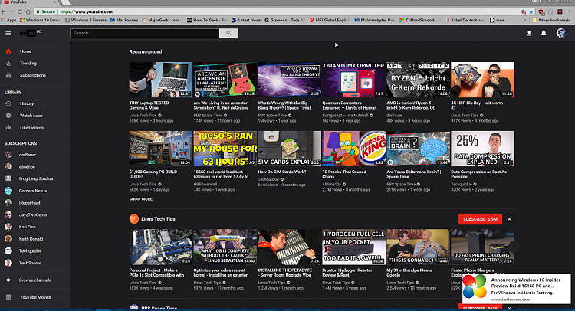This screenshot has height=311, width=575.
Task: Click the Linus Tech Tips section heading
Action: click(158, 219)
